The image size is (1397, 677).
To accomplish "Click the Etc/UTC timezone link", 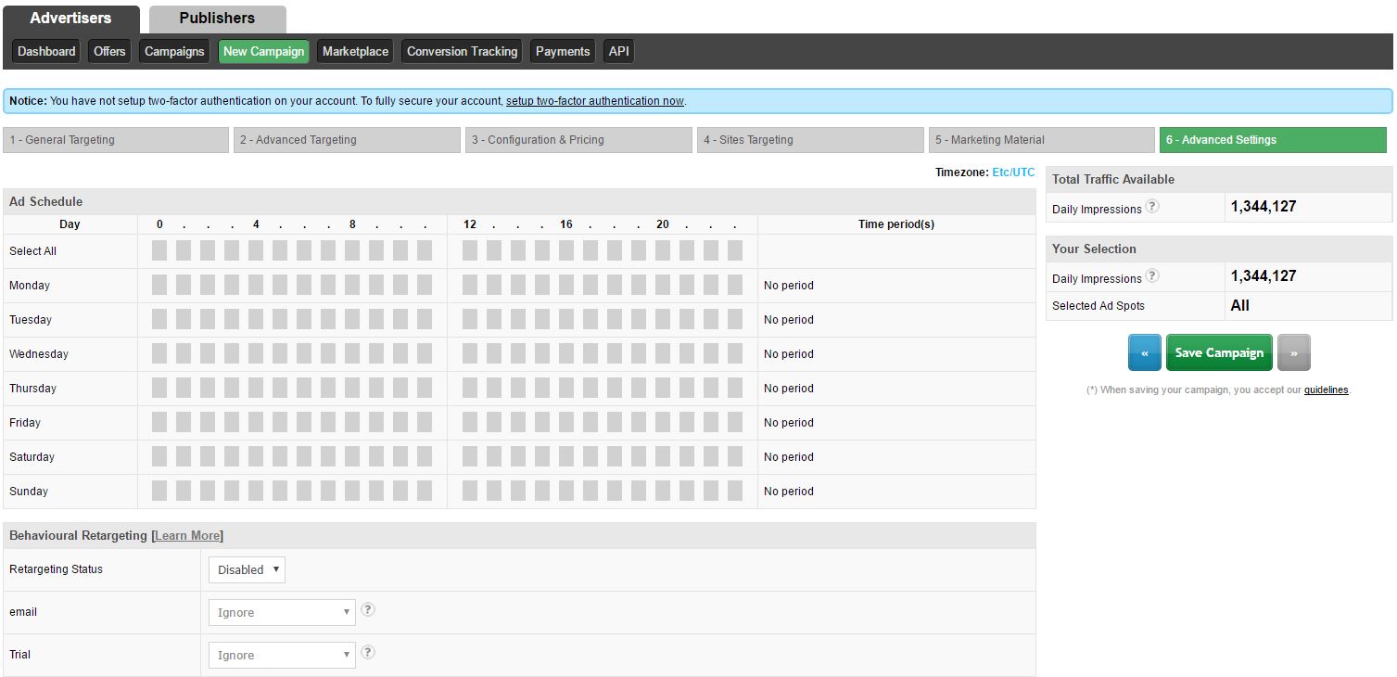I will click(x=1013, y=172).
